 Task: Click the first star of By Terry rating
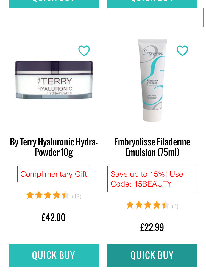click(30, 195)
